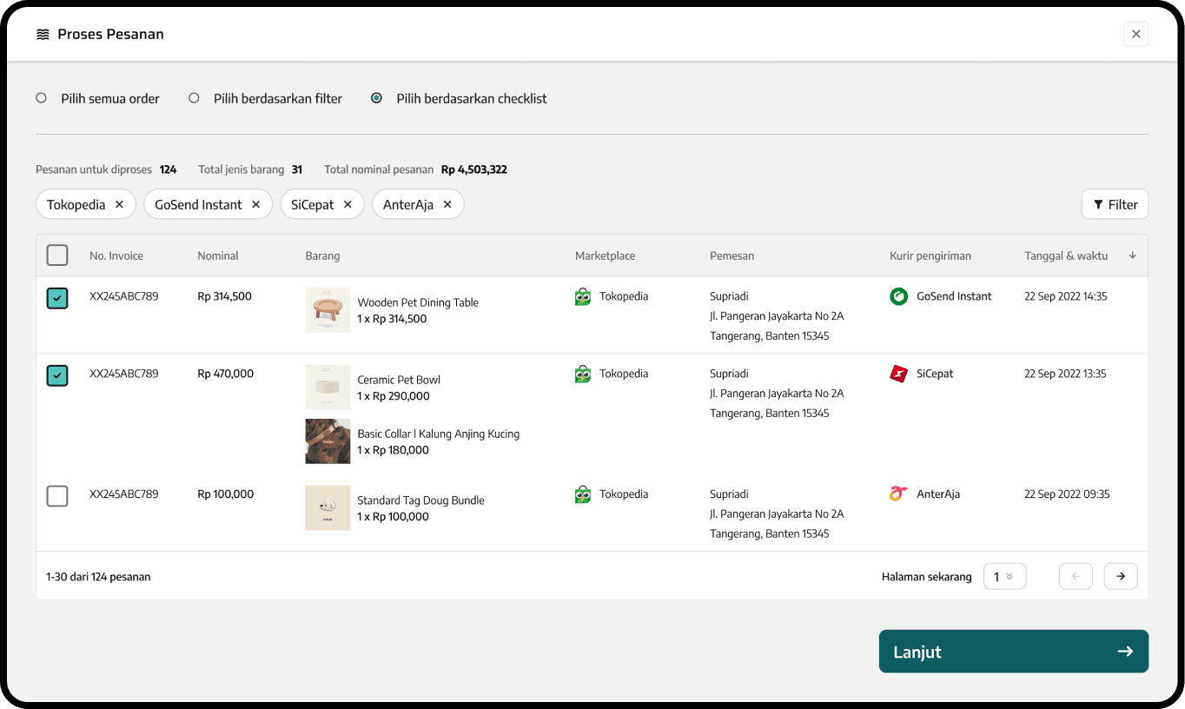Select 'Pilih berdasarkan filter' radio option
Image resolution: width=1185 pixels, height=709 pixels.
click(x=194, y=98)
